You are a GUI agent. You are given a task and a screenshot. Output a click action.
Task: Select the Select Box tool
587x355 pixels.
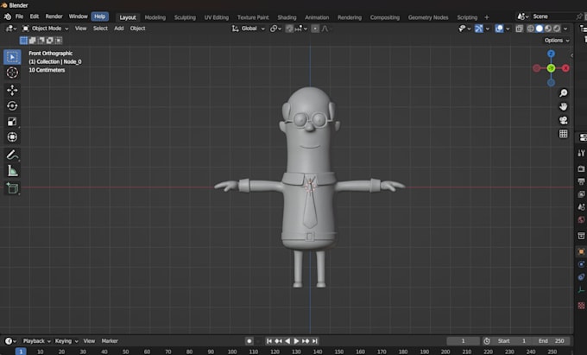coord(12,57)
